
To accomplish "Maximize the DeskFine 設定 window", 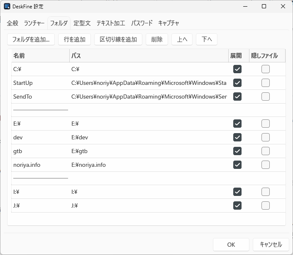I will coord(264,6).
